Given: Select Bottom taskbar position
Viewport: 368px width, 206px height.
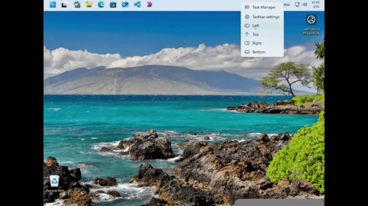Looking at the screenshot, I should click(x=262, y=52).
